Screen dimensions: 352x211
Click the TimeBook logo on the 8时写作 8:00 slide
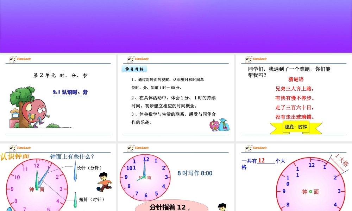point(138,148)
